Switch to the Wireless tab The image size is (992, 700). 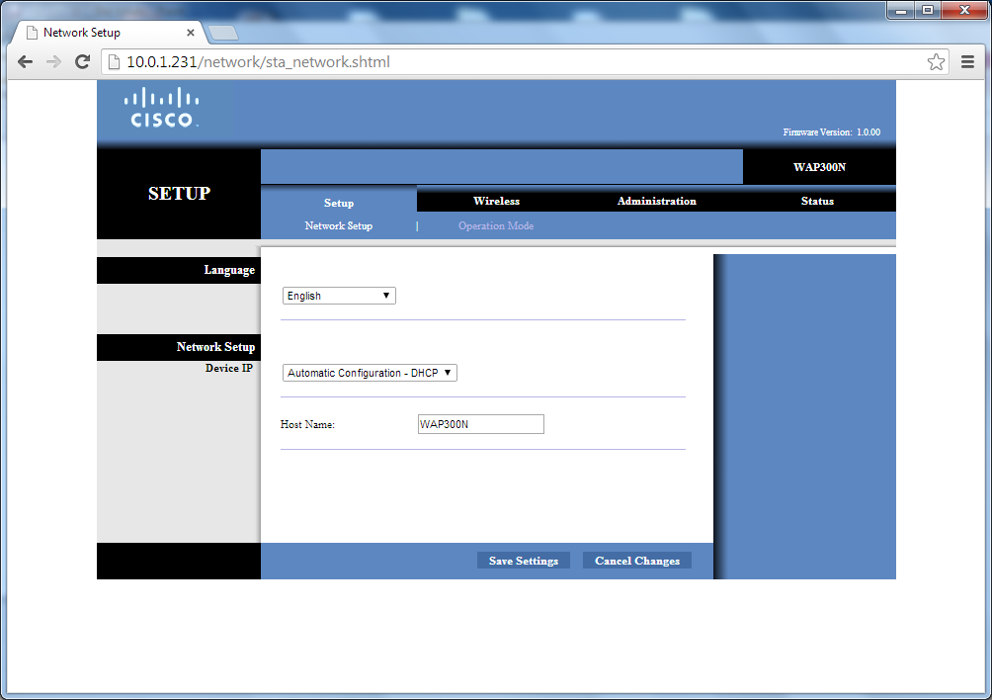pyautogui.click(x=497, y=202)
